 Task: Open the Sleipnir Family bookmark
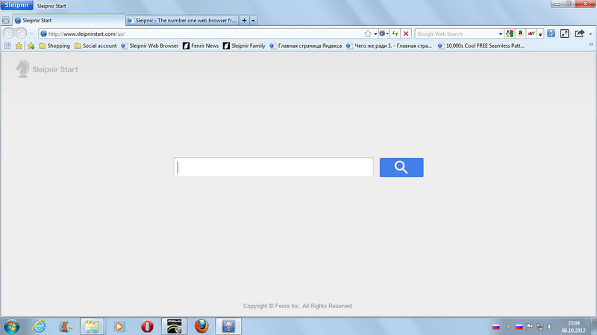coord(244,46)
